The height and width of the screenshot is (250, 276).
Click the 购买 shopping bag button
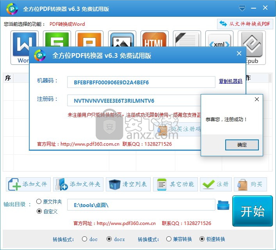pyautogui.click(x=250, y=184)
